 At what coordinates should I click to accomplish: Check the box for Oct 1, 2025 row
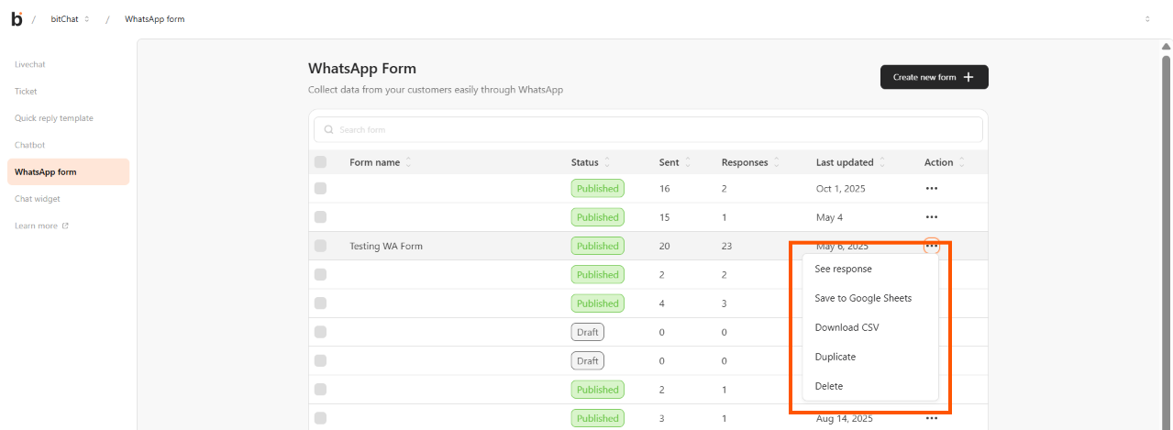point(320,188)
